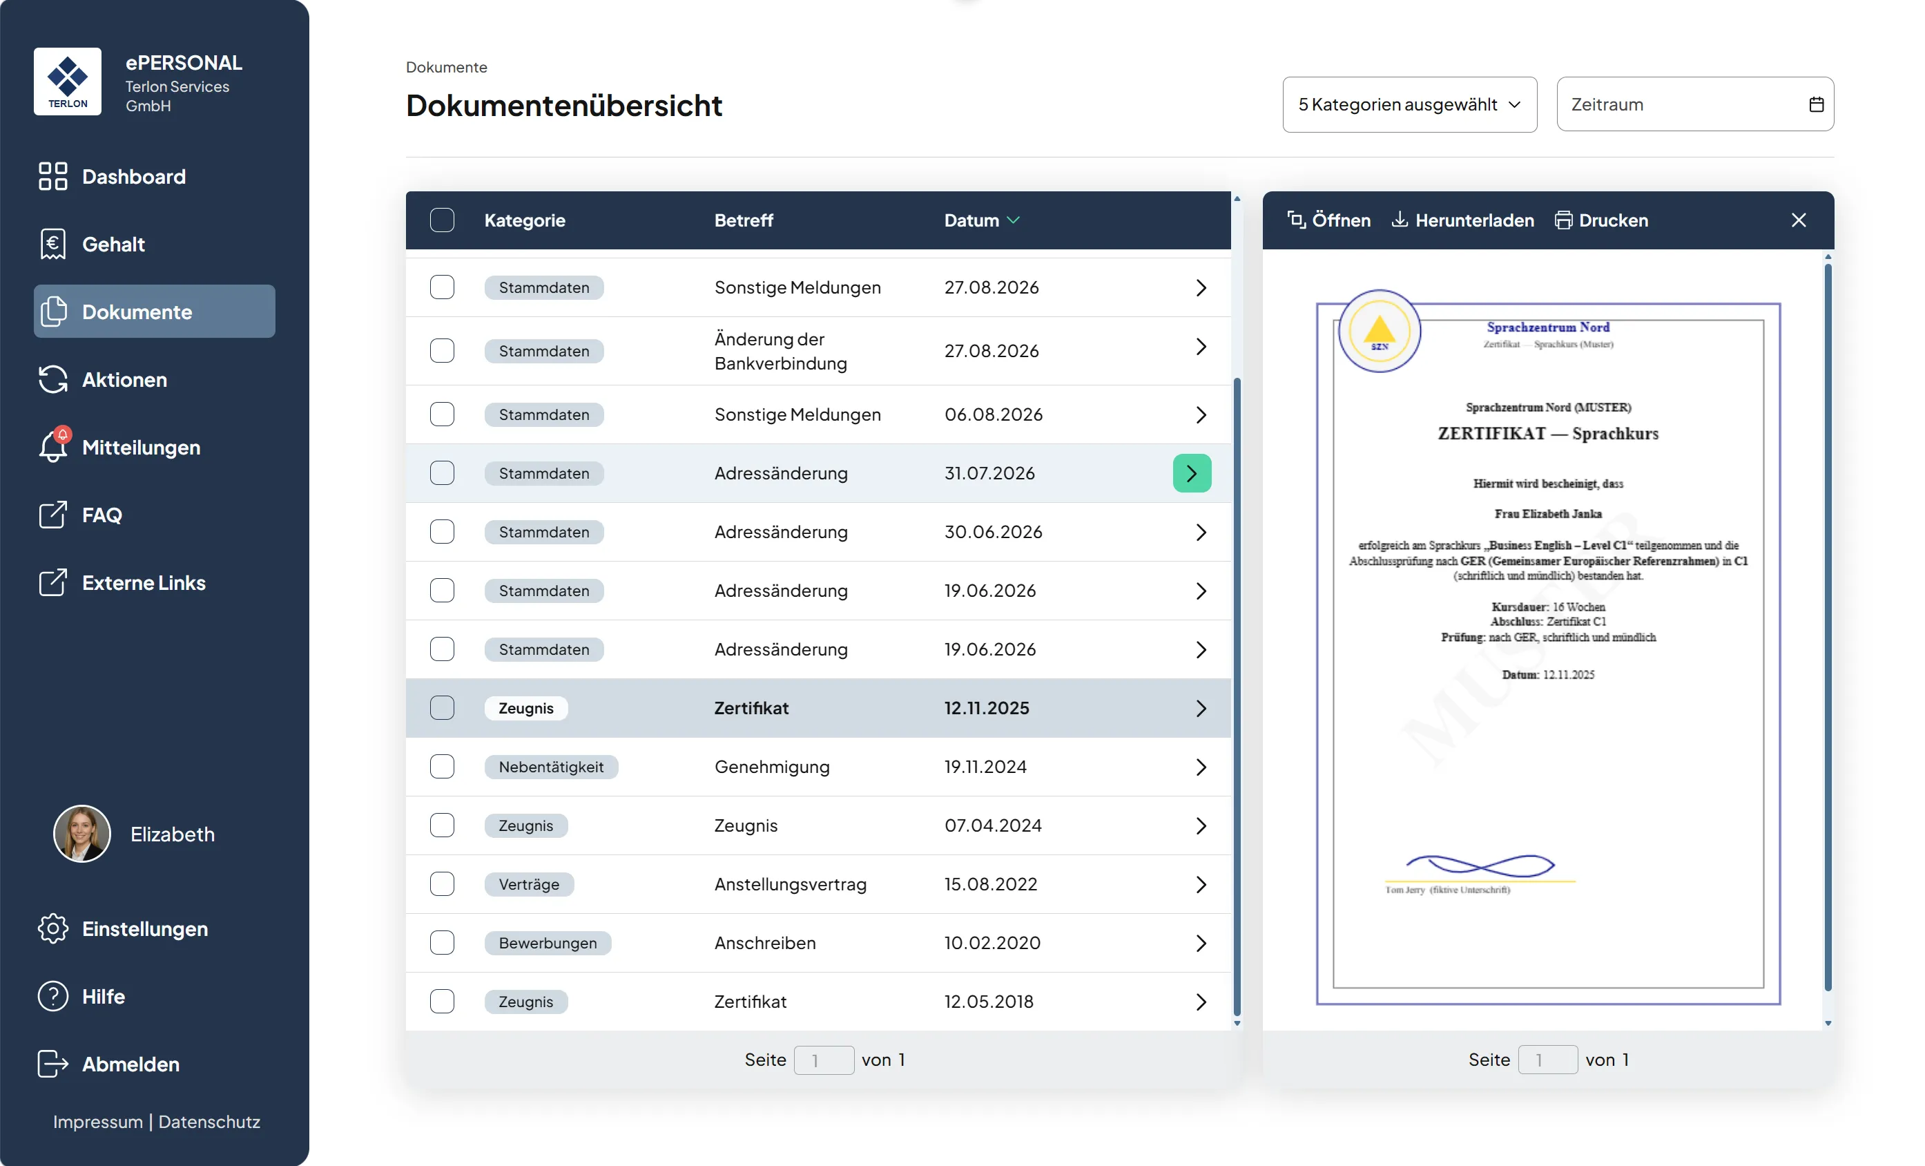Click the green arrow on Adressänderung 31.07.2026
This screenshot has height=1166, width=1925.
coord(1192,472)
